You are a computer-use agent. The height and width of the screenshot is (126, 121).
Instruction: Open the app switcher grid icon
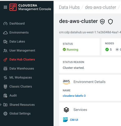[5, 7]
